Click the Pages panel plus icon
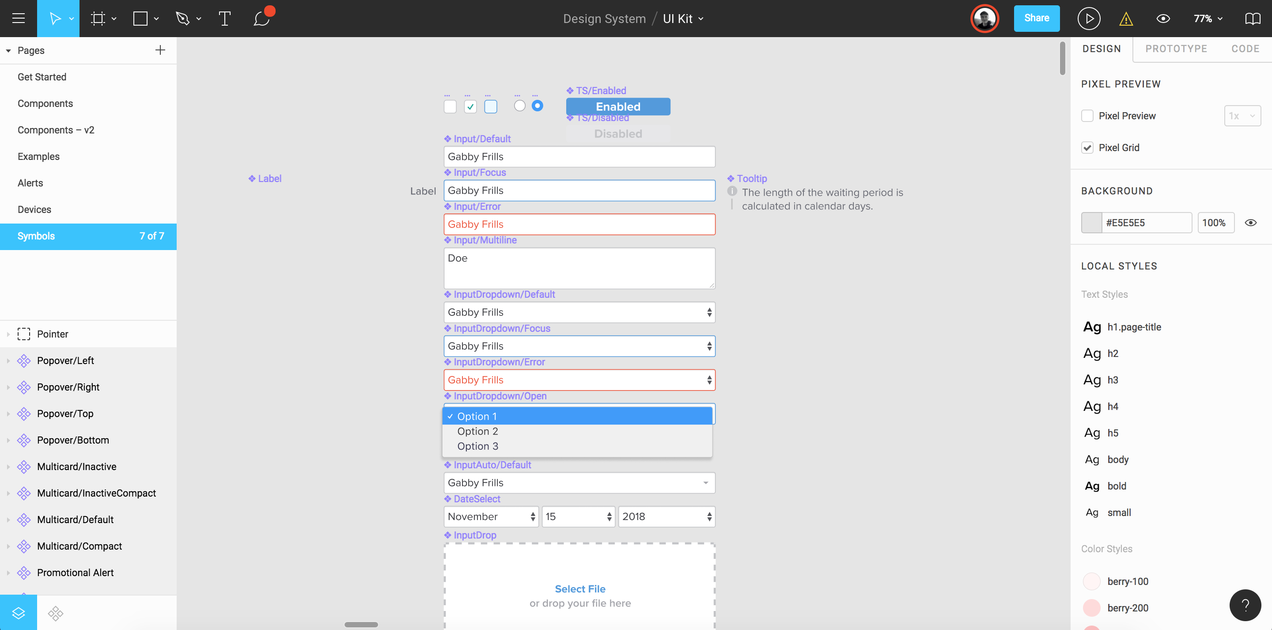This screenshot has width=1272, height=630. click(x=161, y=50)
